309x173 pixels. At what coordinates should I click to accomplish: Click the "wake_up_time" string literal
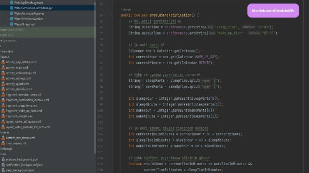coord(230,33)
